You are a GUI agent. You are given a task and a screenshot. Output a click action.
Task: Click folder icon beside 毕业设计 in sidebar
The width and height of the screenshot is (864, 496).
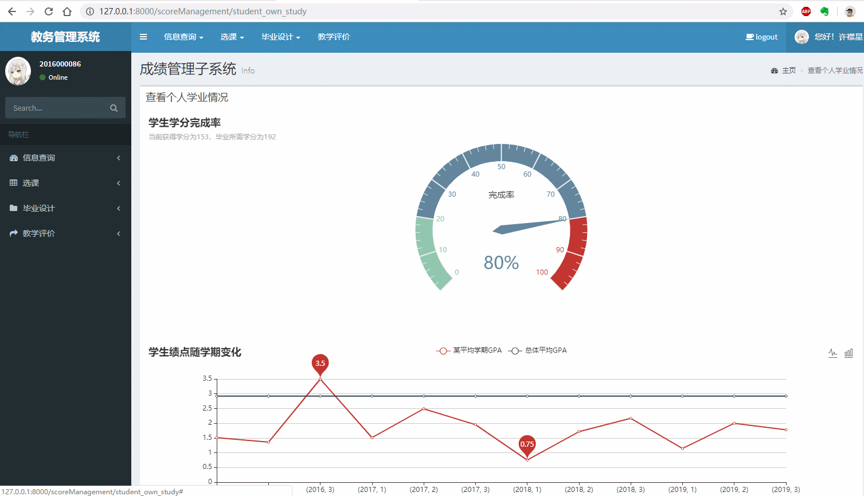pos(14,208)
